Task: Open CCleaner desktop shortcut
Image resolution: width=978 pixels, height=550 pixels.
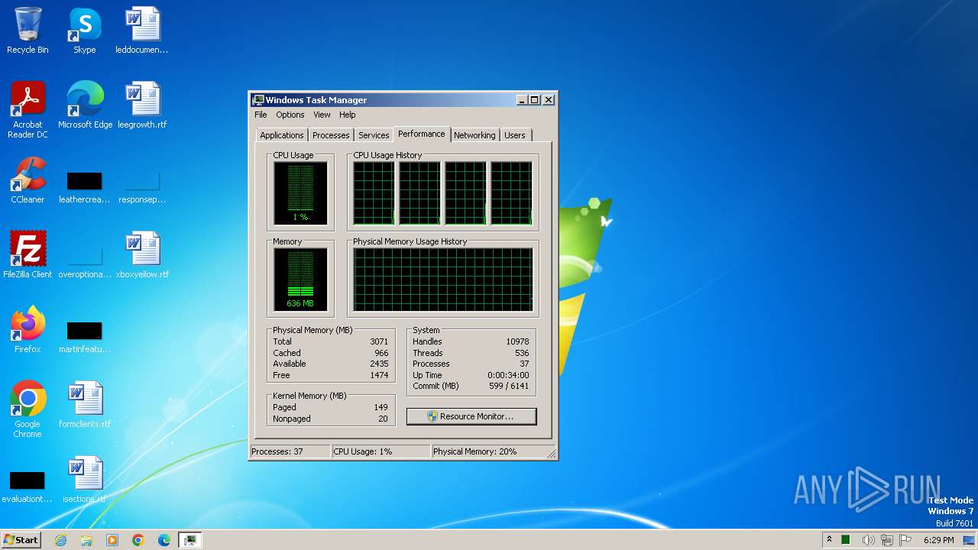Action: [x=28, y=180]
